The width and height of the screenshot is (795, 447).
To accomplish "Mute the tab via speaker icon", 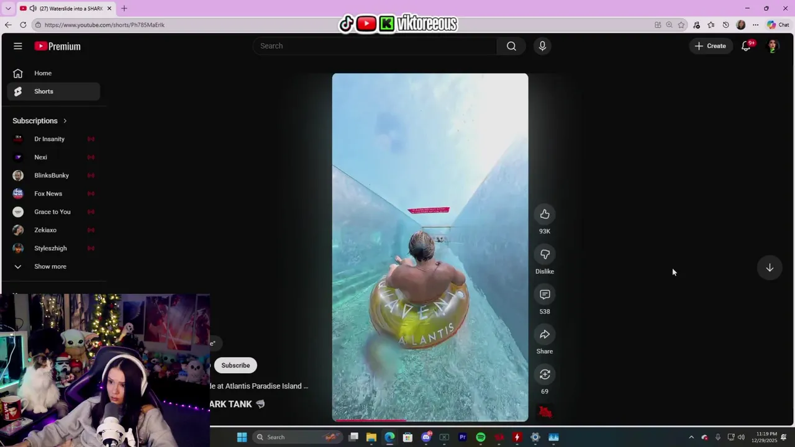I will click(33, 8).
